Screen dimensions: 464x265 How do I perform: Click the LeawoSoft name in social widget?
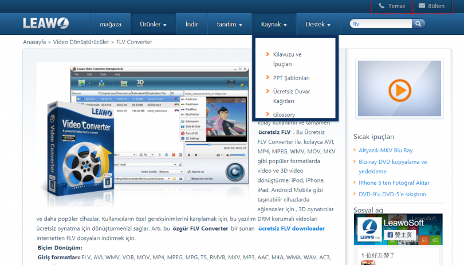tap(404, 223)
